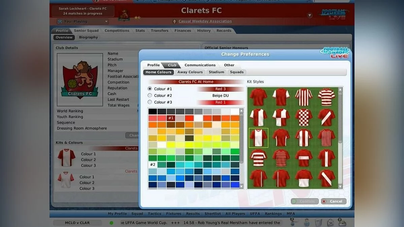Pick the swatch labelled #2 in palette

(153, 164)
